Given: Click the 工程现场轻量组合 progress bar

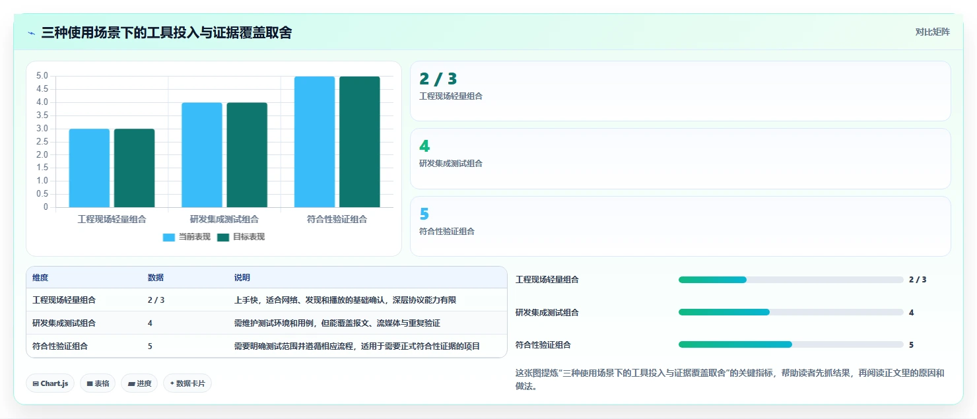Looking at the screenshot, I should coord(791,280).
